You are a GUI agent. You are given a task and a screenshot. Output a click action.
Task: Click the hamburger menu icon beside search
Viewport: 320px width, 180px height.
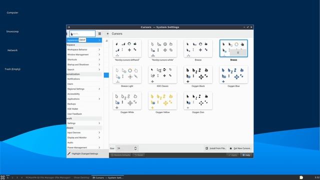click(x=99, y=33)
